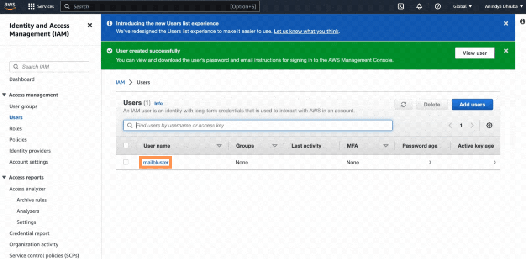Screen dimensions: 526x259
Task: Collapse the Access management section
Action: 4,95
